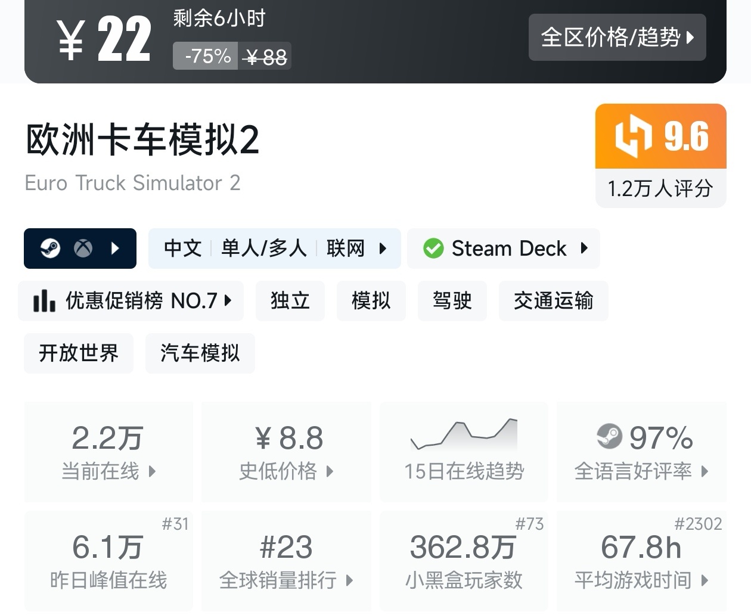Open 当前在线 current players details
Image resolution: width=751 pixels, height=615 pixels.
[x=108, y=451]
